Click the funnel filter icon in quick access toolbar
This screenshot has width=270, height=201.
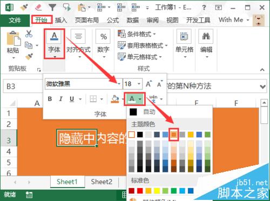[x=52, y=8]
